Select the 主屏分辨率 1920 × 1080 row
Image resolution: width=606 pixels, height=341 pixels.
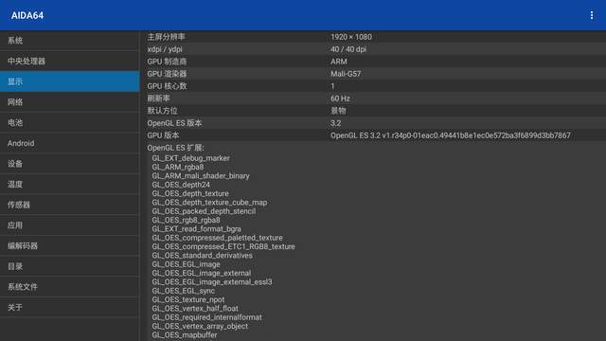tap(373, 37)
